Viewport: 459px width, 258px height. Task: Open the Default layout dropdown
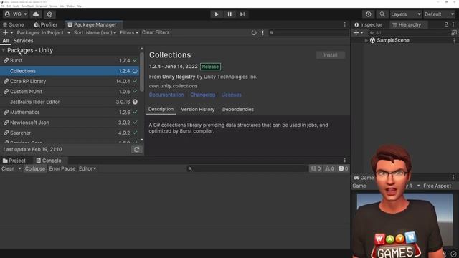(x=439, y=14)
